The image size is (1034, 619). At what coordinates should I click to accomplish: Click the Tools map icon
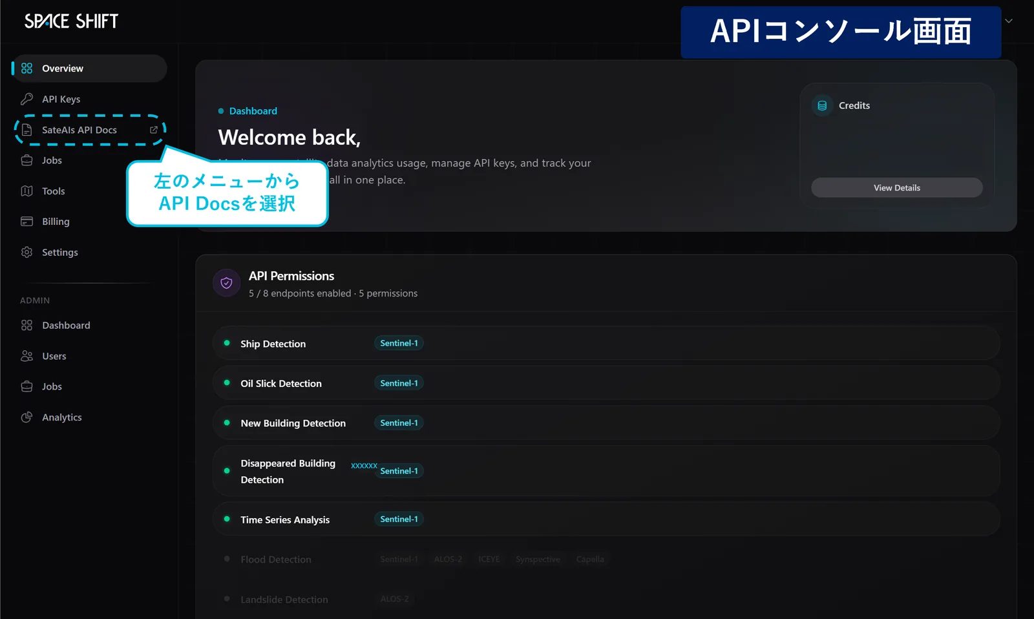(x=26, y=191)
